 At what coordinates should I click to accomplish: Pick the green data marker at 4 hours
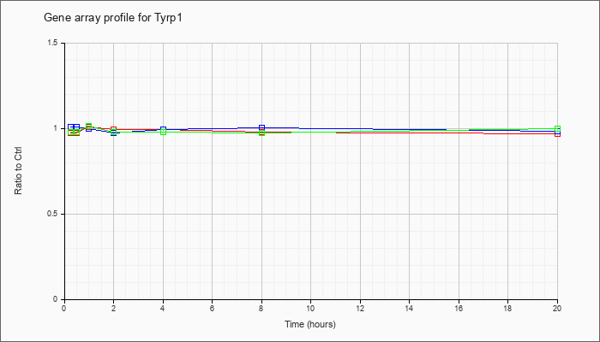click(x=164, y=132)
